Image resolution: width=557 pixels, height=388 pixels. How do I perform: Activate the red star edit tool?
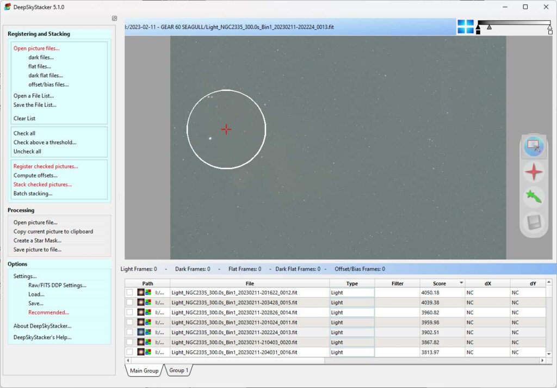pos(534,172)
